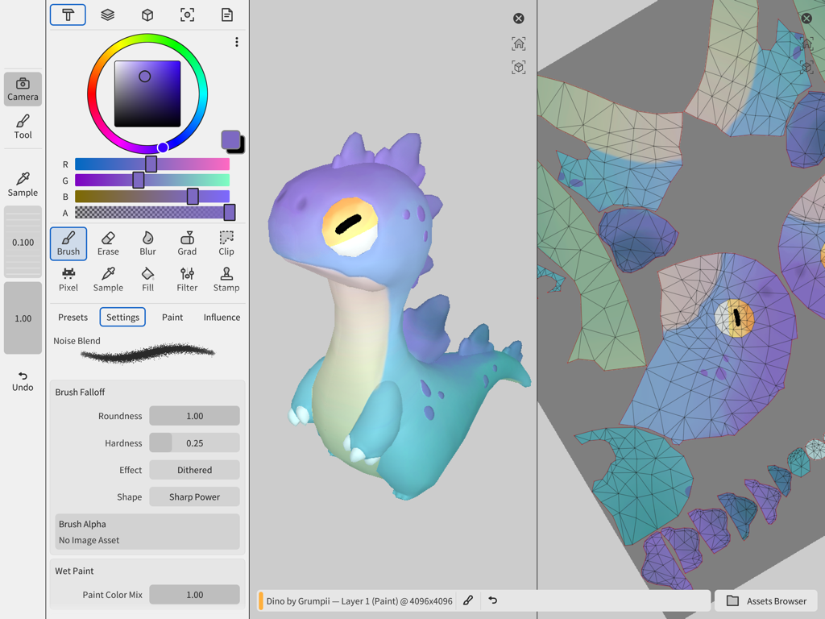Select the Grad tool
The height and width of the screenshot is (619, 825).
click(x=187, y=243)
